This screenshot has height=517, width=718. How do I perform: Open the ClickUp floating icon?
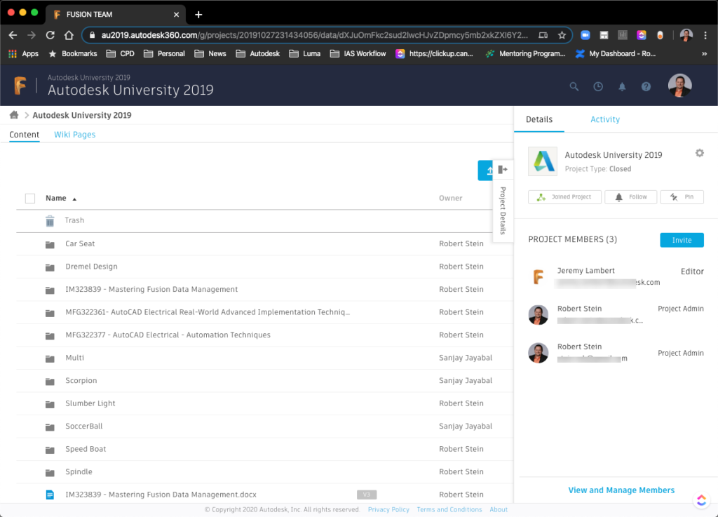click(x=700, y=499)
